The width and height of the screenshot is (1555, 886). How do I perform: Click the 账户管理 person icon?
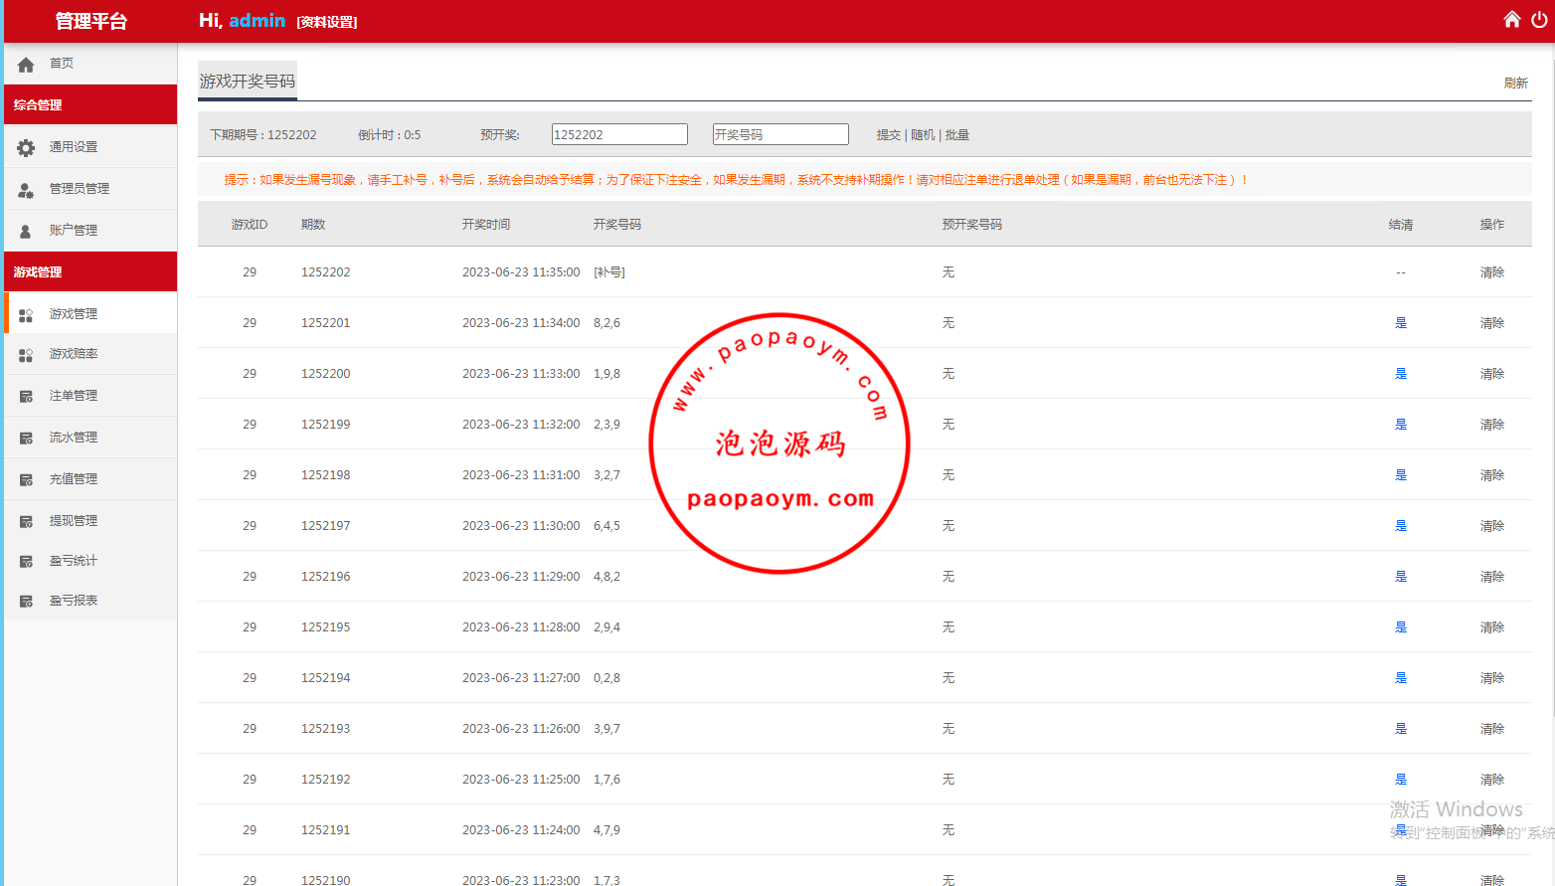click(x=26, y=231)
